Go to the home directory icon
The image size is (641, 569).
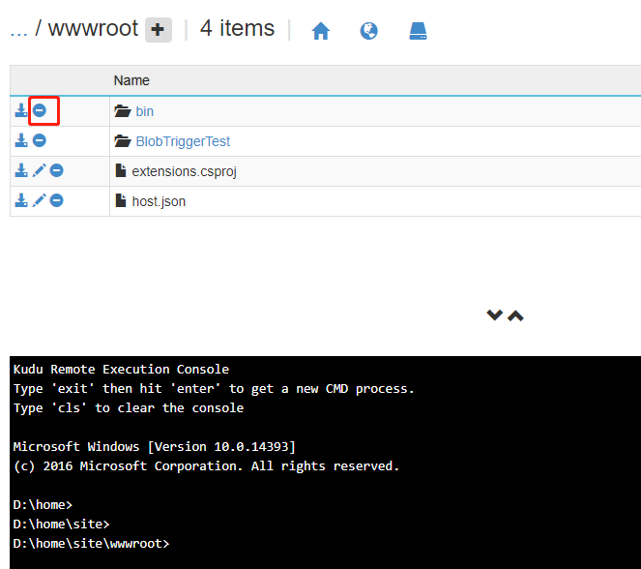(321, 31)
